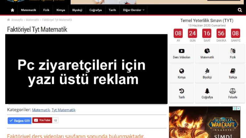246x138 pixels.
Task: Open the Biyoloji plant tile
Action: click(207, 74)
